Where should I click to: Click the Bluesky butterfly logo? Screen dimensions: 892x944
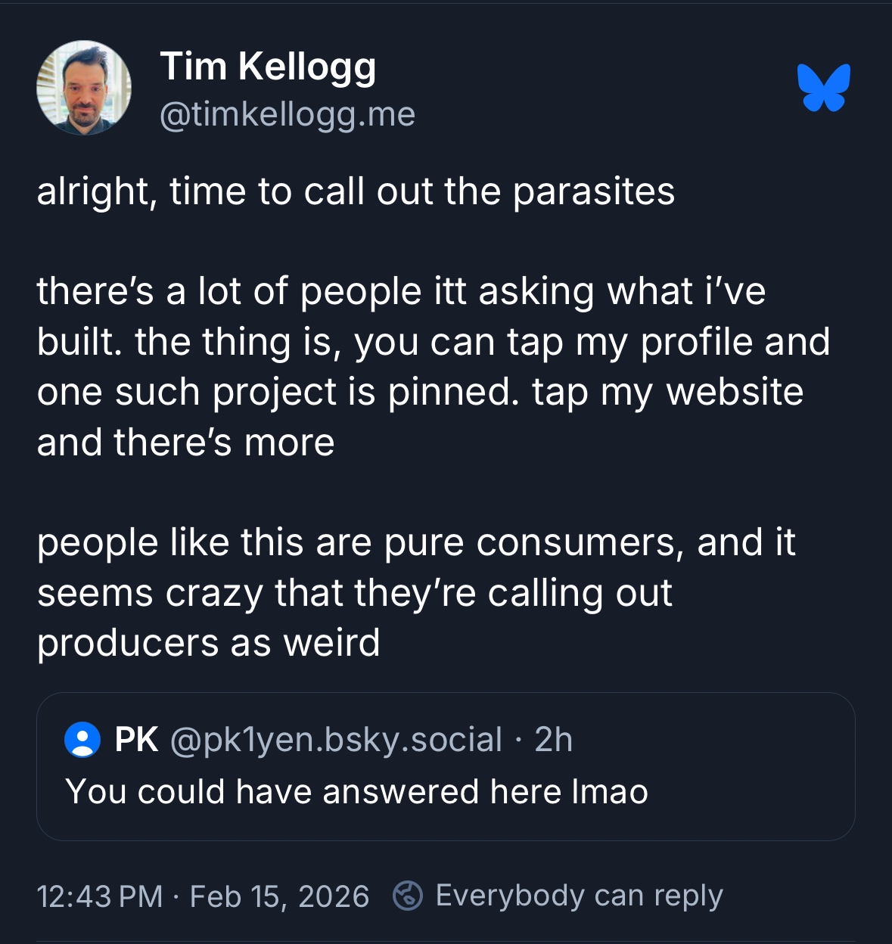point(823,88)
